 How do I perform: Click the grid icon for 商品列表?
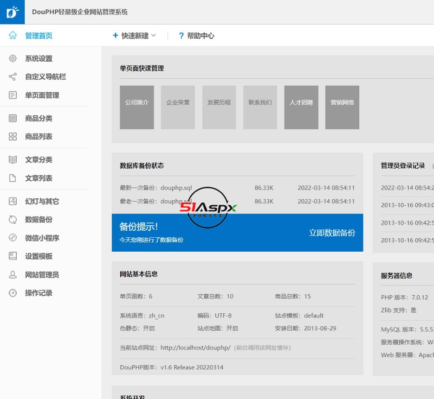13,137
